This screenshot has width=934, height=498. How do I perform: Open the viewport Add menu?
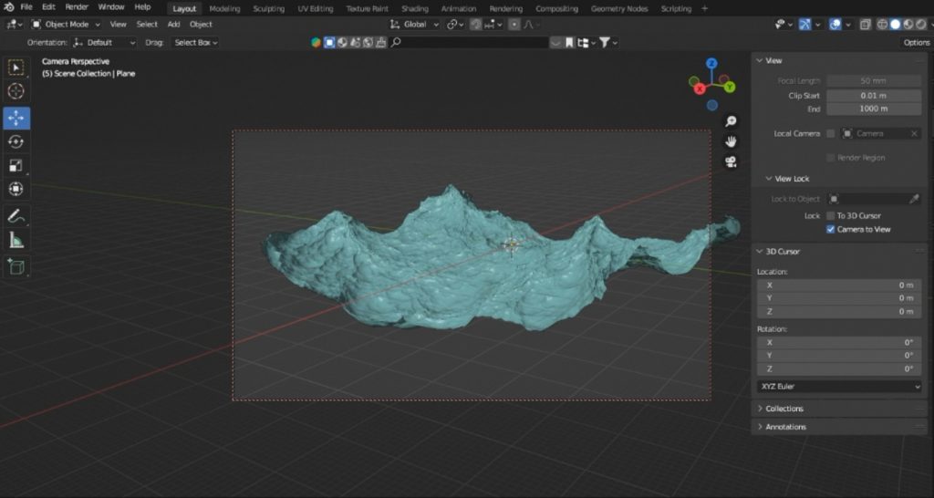(173, 25)
